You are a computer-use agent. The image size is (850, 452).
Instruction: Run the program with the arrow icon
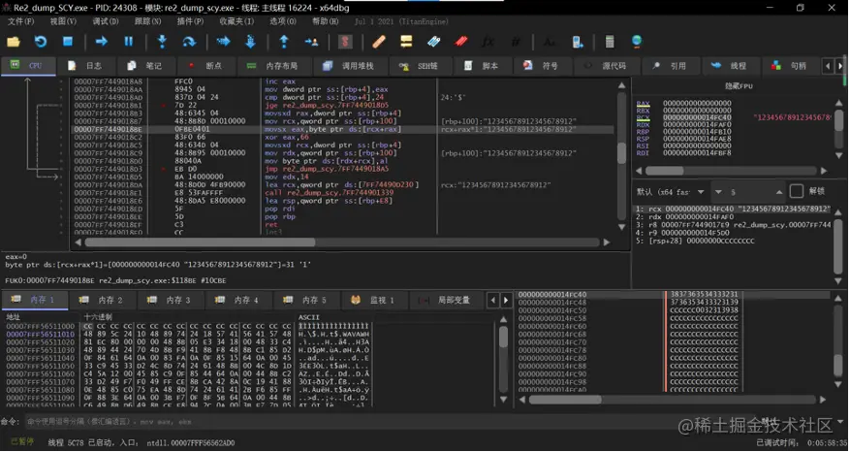pos(102,42)
